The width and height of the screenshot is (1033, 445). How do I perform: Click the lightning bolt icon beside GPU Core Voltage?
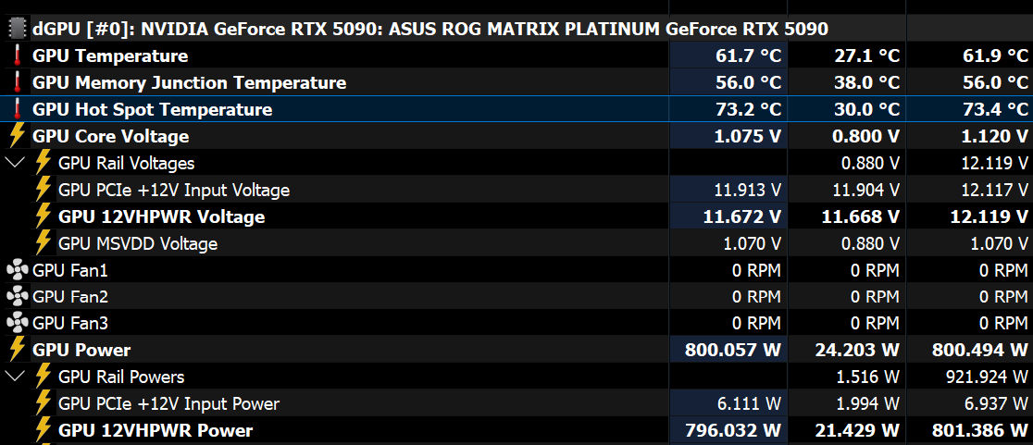(17, 136)
